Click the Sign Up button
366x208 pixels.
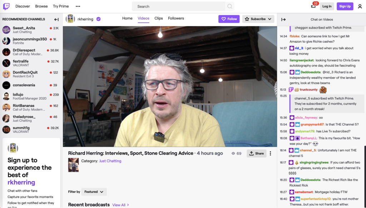point(345,6)
